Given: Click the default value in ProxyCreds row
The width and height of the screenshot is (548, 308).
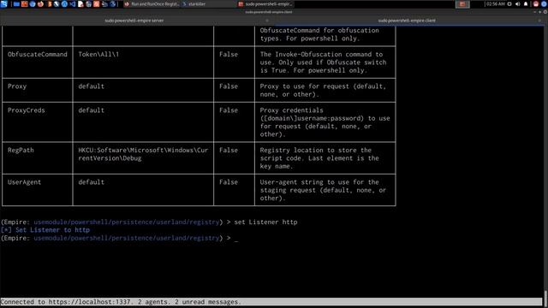Looking at the screenshot, I should (92, 110).
